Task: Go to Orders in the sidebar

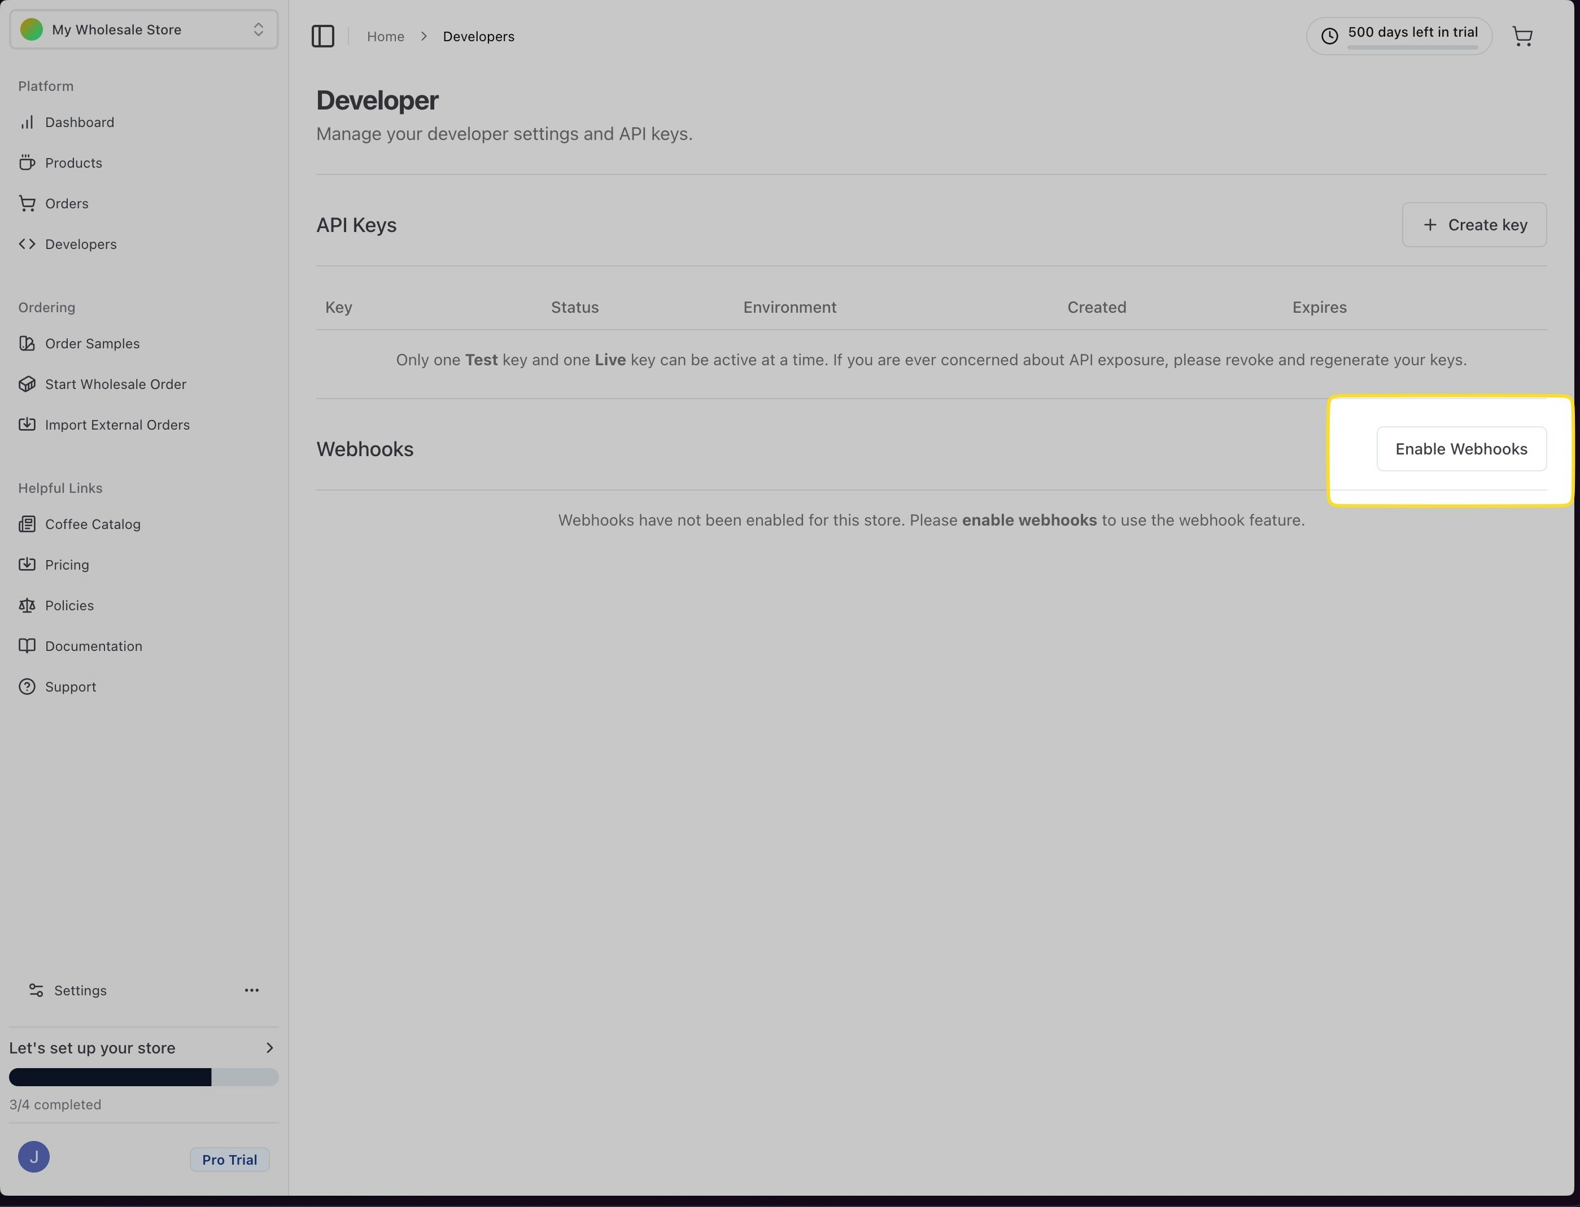Action: [x=67, y=204]
